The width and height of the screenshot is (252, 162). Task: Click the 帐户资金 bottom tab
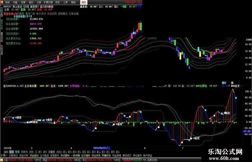tap(148, 156)
